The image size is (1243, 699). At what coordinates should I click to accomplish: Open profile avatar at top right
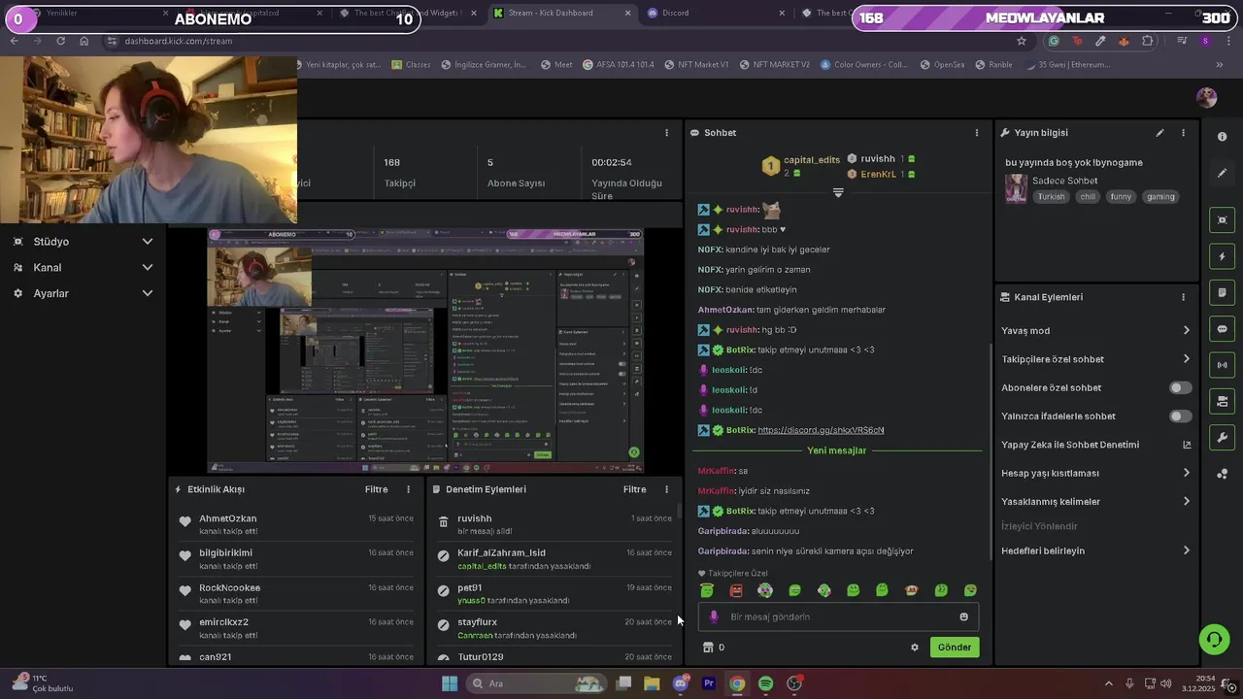point(1207,97)
